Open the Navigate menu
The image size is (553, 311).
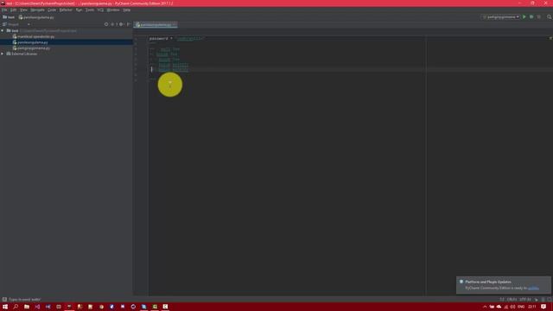37,10
